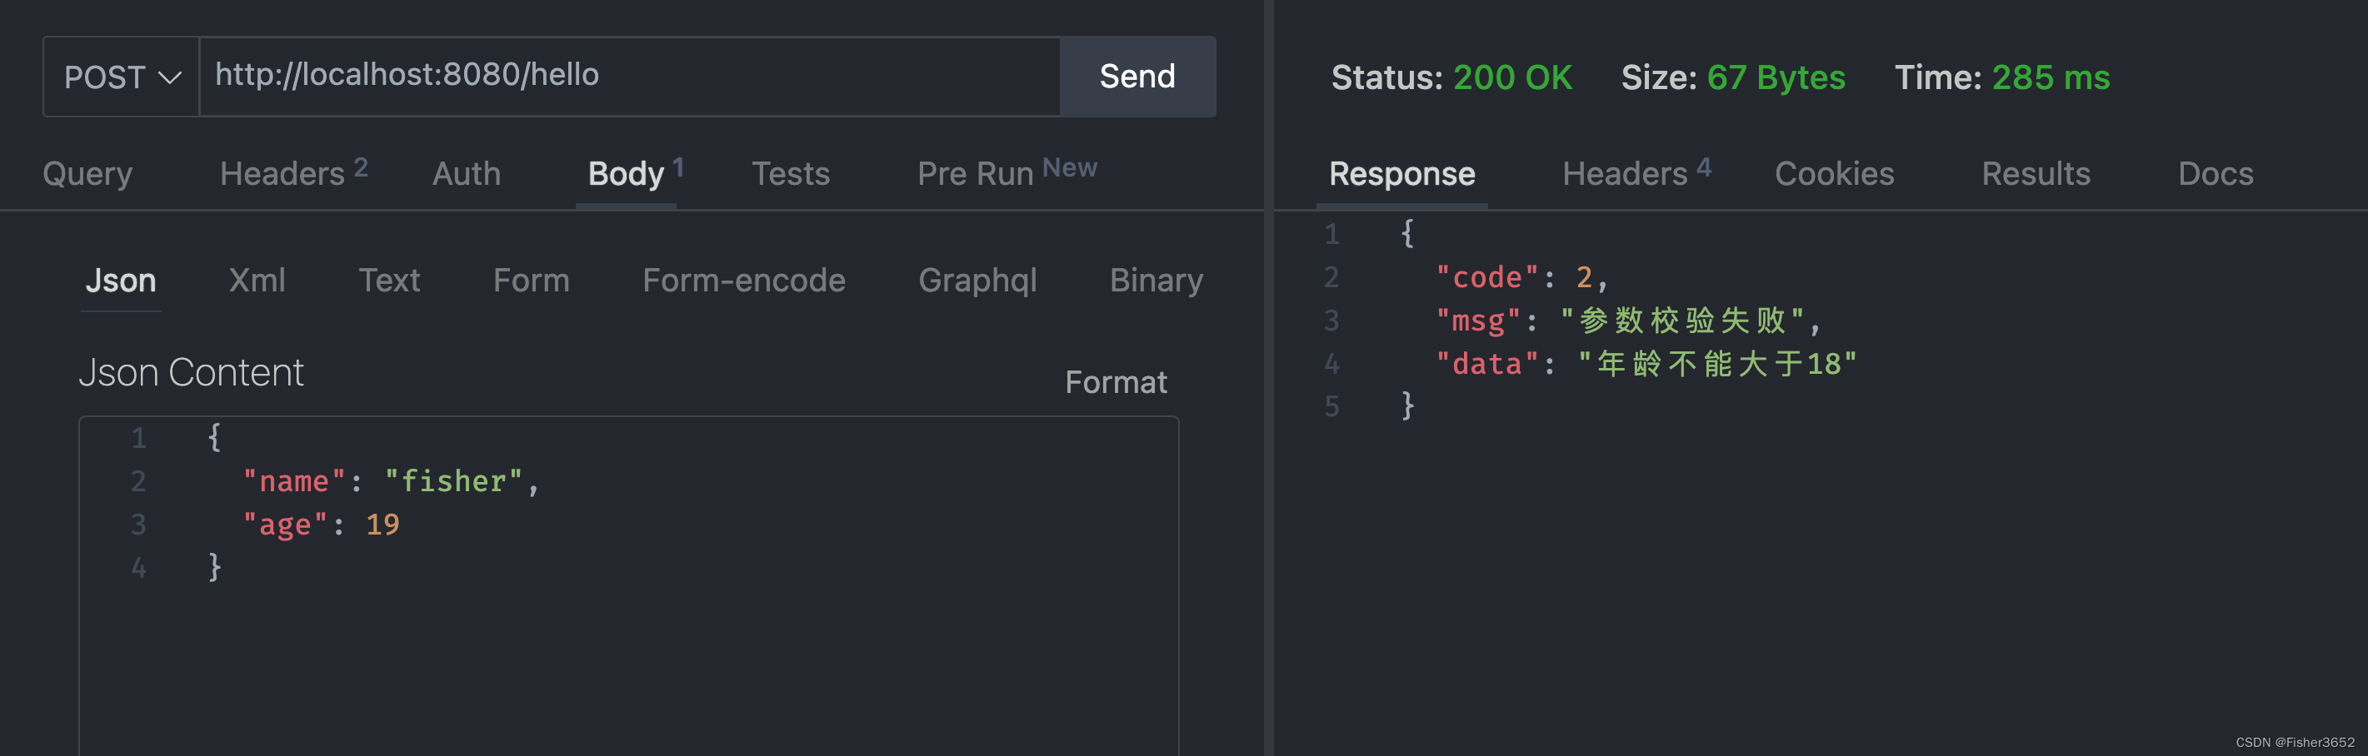Select the Form-encode body type
The height and width of the screenshot is (756, 2368).
(x=744, y=281)
